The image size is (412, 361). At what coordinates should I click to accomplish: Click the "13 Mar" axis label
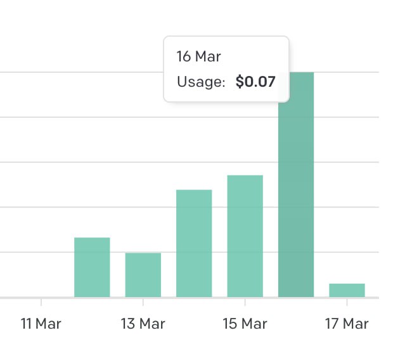143,324
